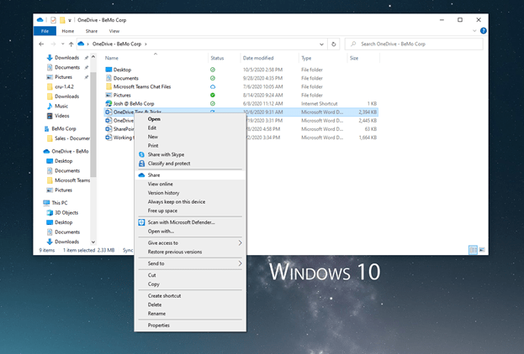Open Version history

click(190, 193)
